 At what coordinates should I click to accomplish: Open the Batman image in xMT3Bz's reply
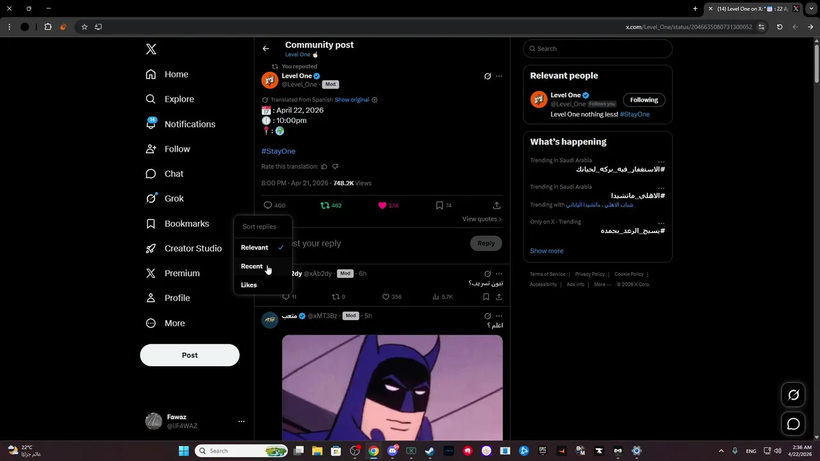[x=392, y=387]
